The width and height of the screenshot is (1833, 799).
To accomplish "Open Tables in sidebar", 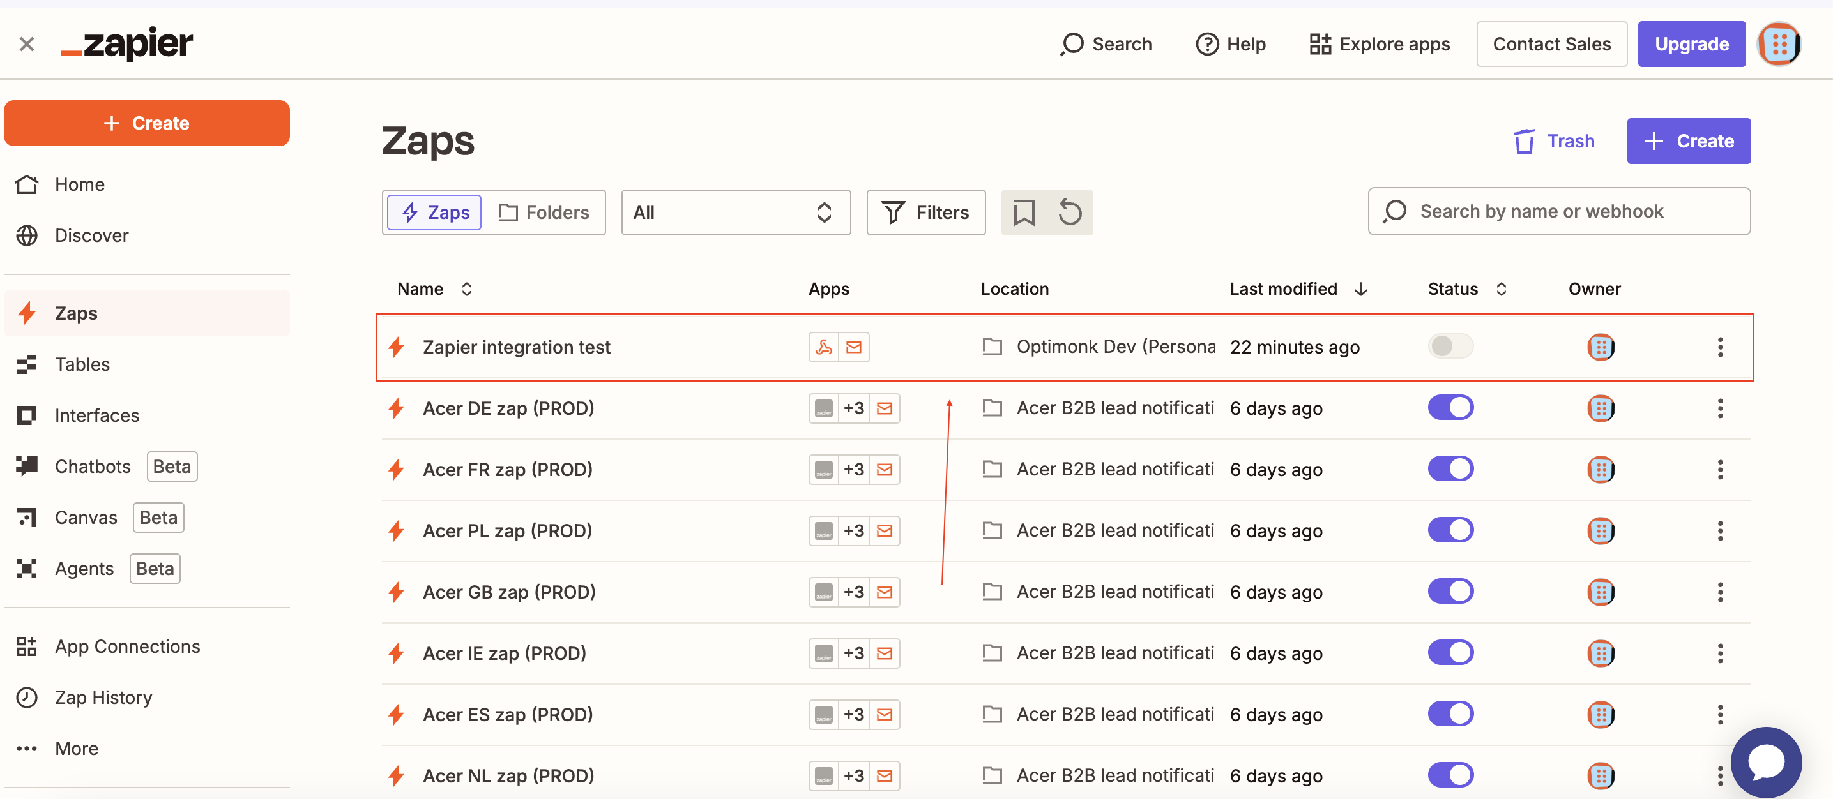I will click(147, 364).
